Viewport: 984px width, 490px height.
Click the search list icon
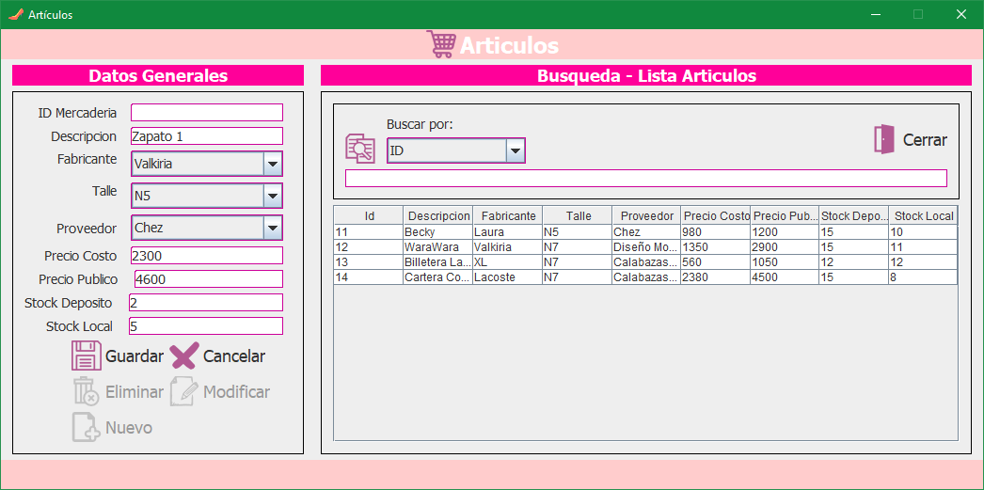[x=360, y=150]
